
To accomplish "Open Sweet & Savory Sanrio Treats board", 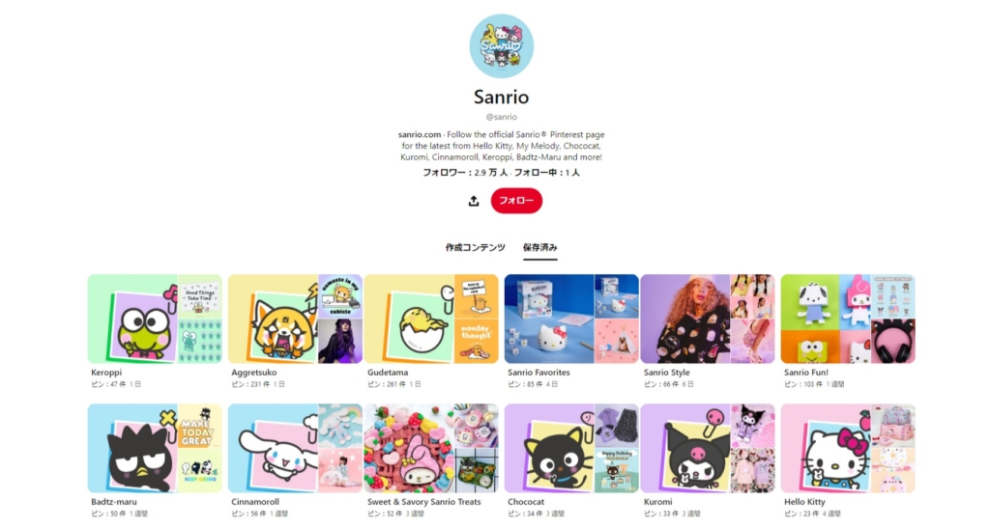I will tap(431, 449).
